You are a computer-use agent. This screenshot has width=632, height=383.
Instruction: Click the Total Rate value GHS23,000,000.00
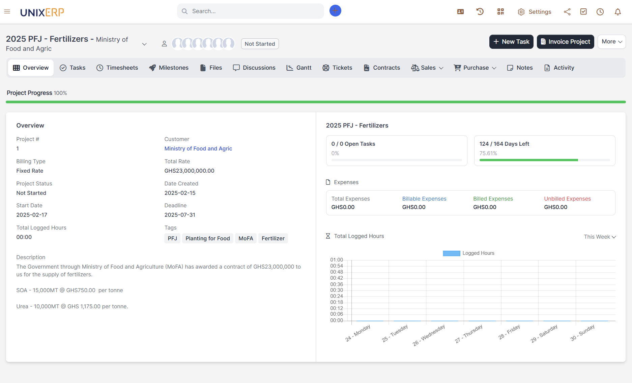189,171
